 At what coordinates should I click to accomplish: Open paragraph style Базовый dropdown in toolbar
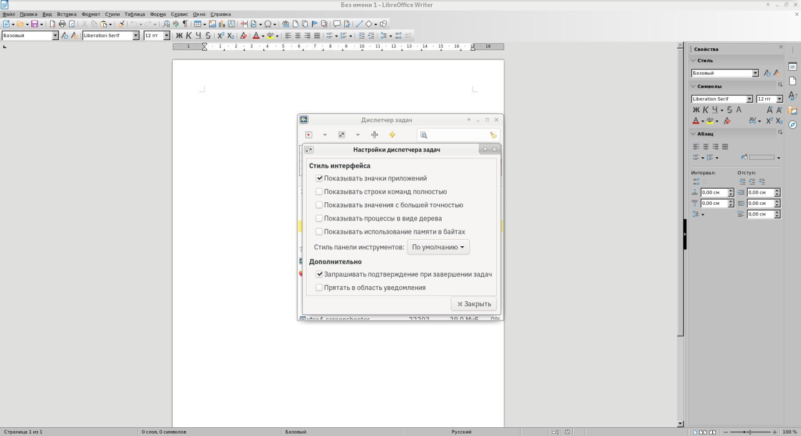55,36
